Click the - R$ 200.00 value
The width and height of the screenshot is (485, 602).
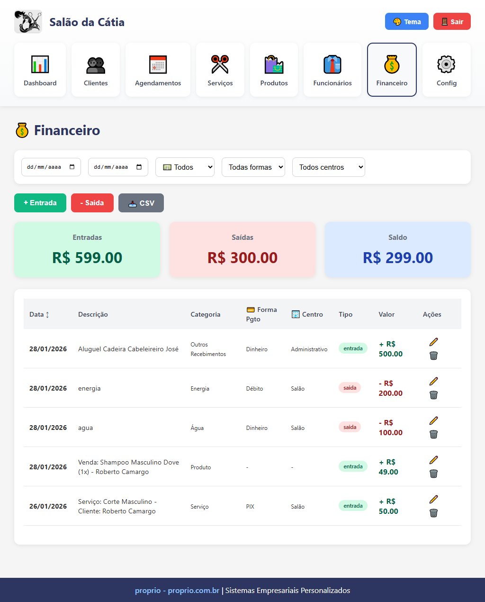(x=391, y=388)
